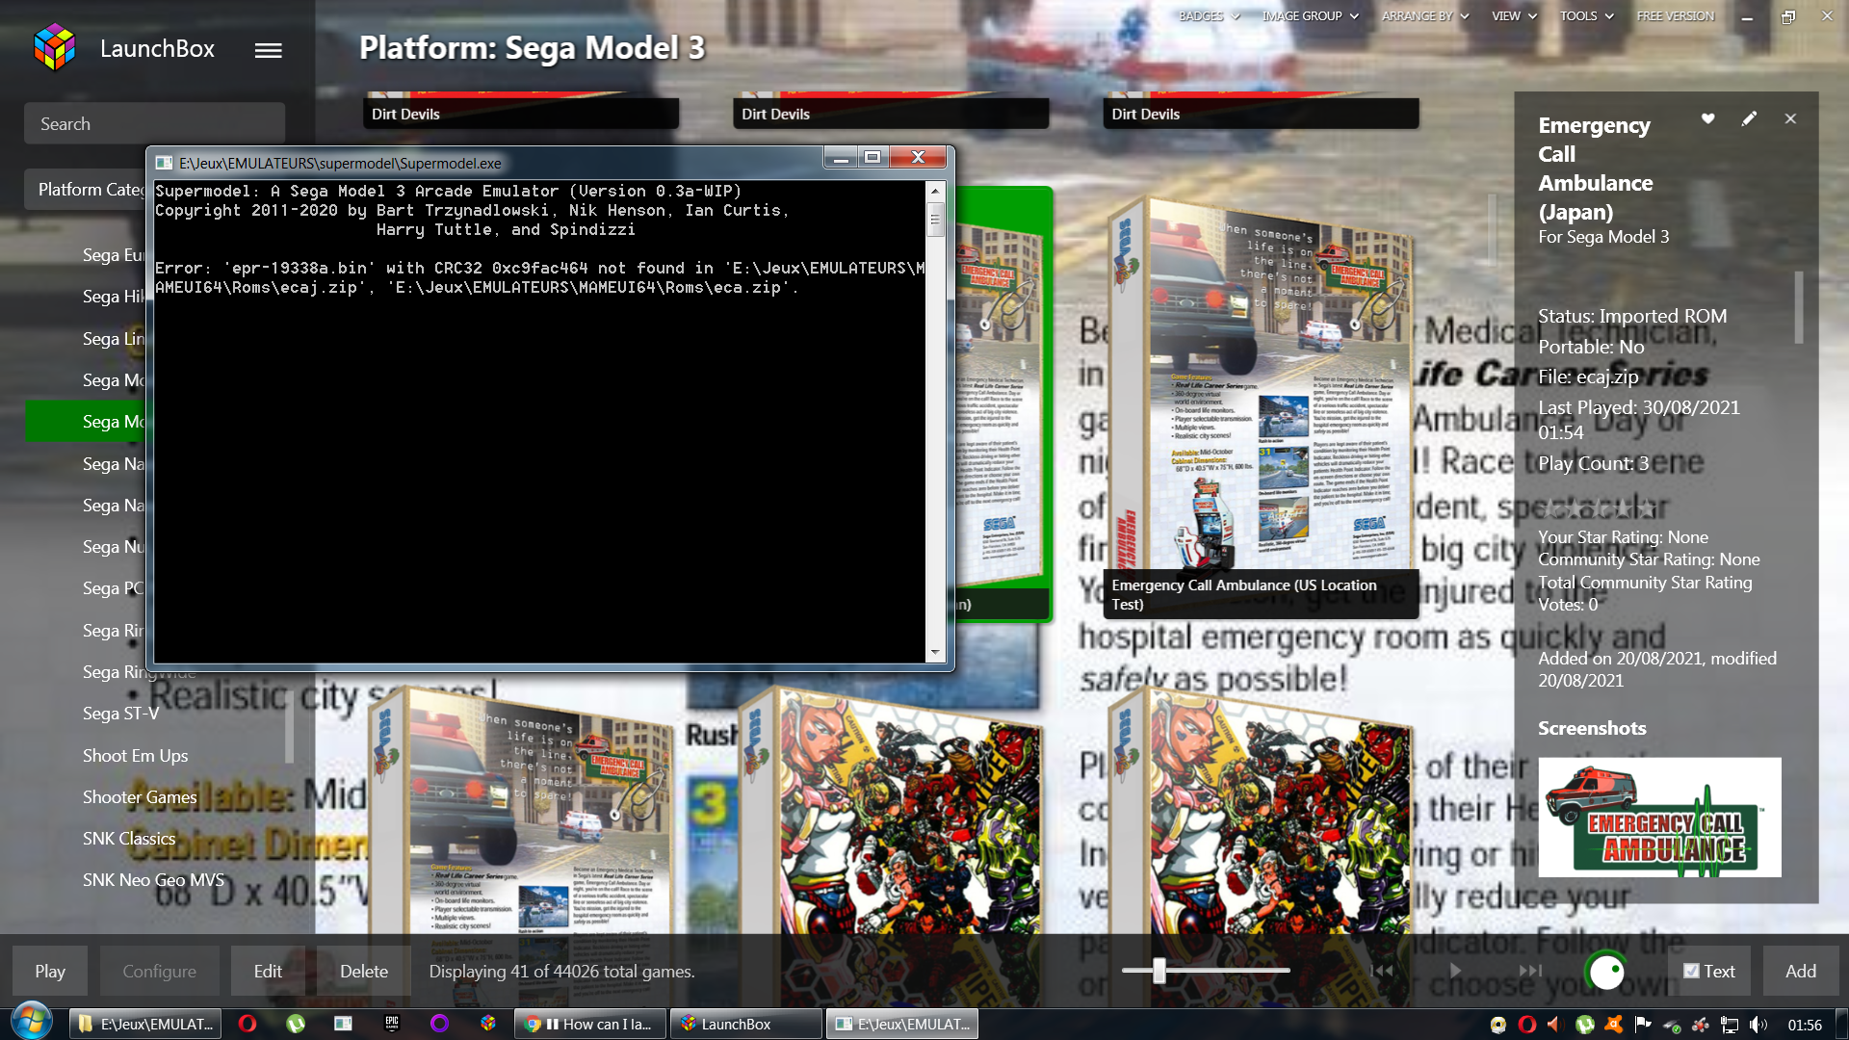Click the image size slider handle

1159,971
